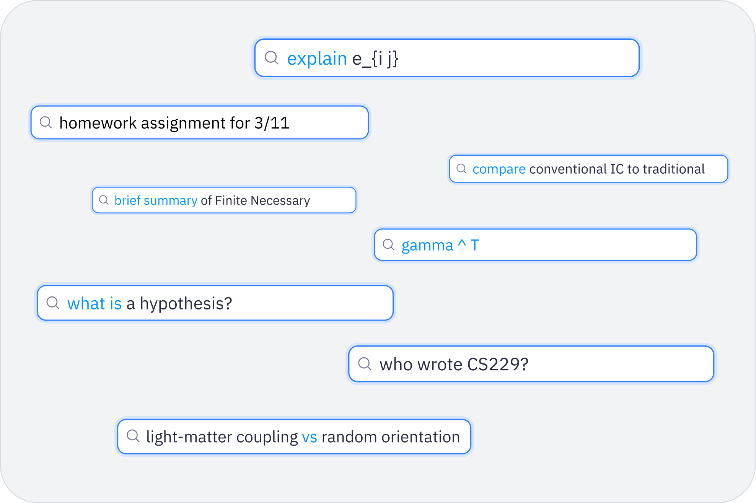Select the magnifier icon in 'who wrote CS229?' box

click(x=365, y=364)
